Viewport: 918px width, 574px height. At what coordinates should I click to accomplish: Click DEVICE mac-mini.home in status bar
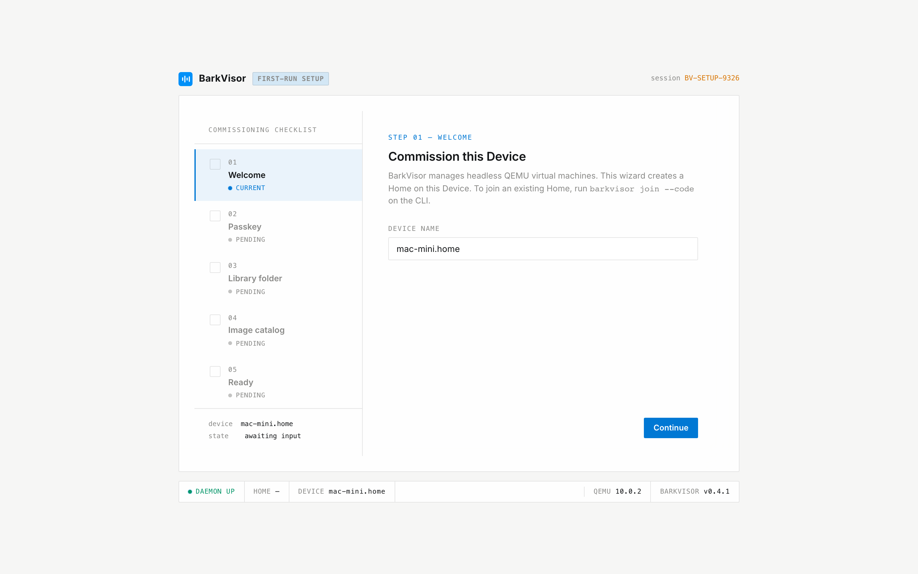coord(342,491)
